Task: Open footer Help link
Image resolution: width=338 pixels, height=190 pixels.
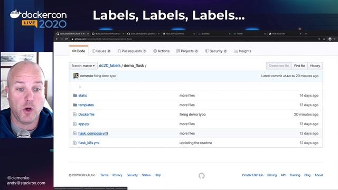Action: [x=158, y=175]
